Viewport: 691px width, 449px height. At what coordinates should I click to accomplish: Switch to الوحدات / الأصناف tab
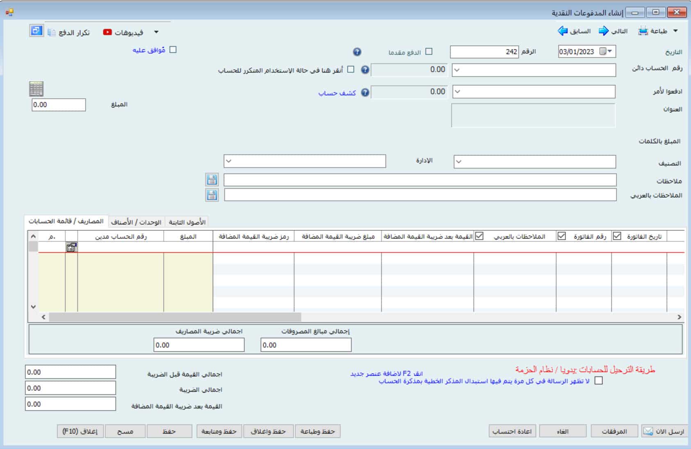click(x=137, y=222)
